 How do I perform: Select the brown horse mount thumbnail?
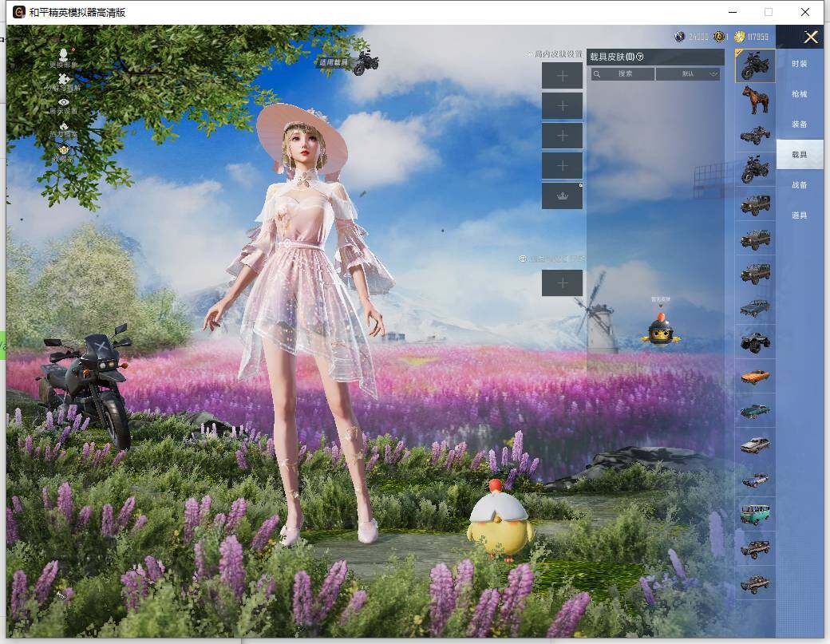tap(755, 100)
